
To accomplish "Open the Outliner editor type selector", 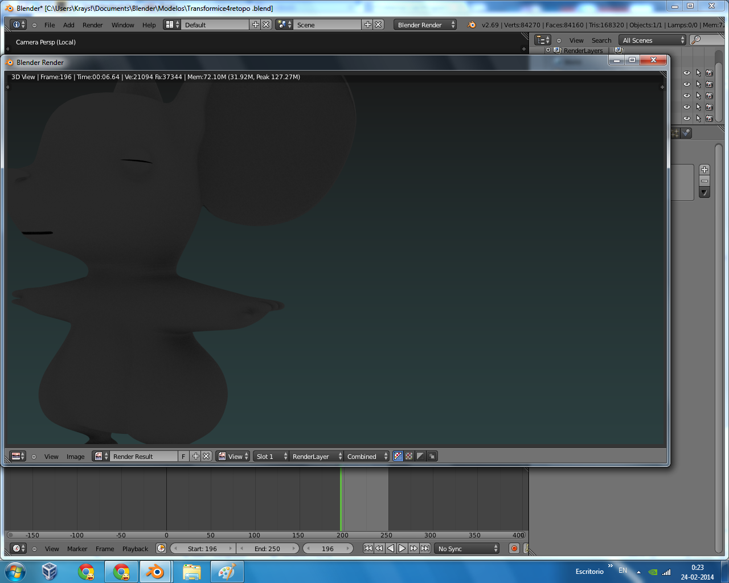I will click(x=543, y=40).
